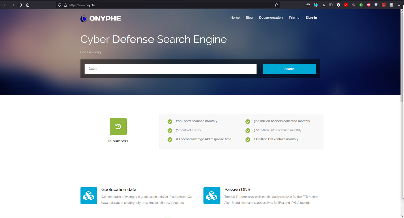The image size is (404, 218).
Task: Click green checkmark beside '1.2 billion DNS entries'
Action: [x=248, y=140]
